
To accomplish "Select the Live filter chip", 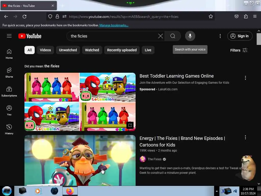I will click(148, 50).
